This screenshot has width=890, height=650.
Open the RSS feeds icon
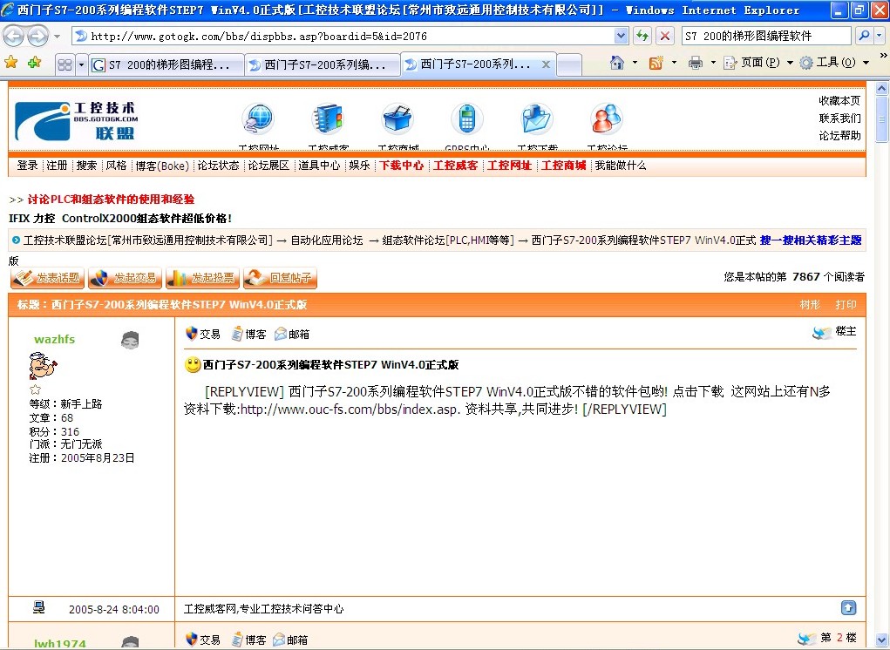656,63
